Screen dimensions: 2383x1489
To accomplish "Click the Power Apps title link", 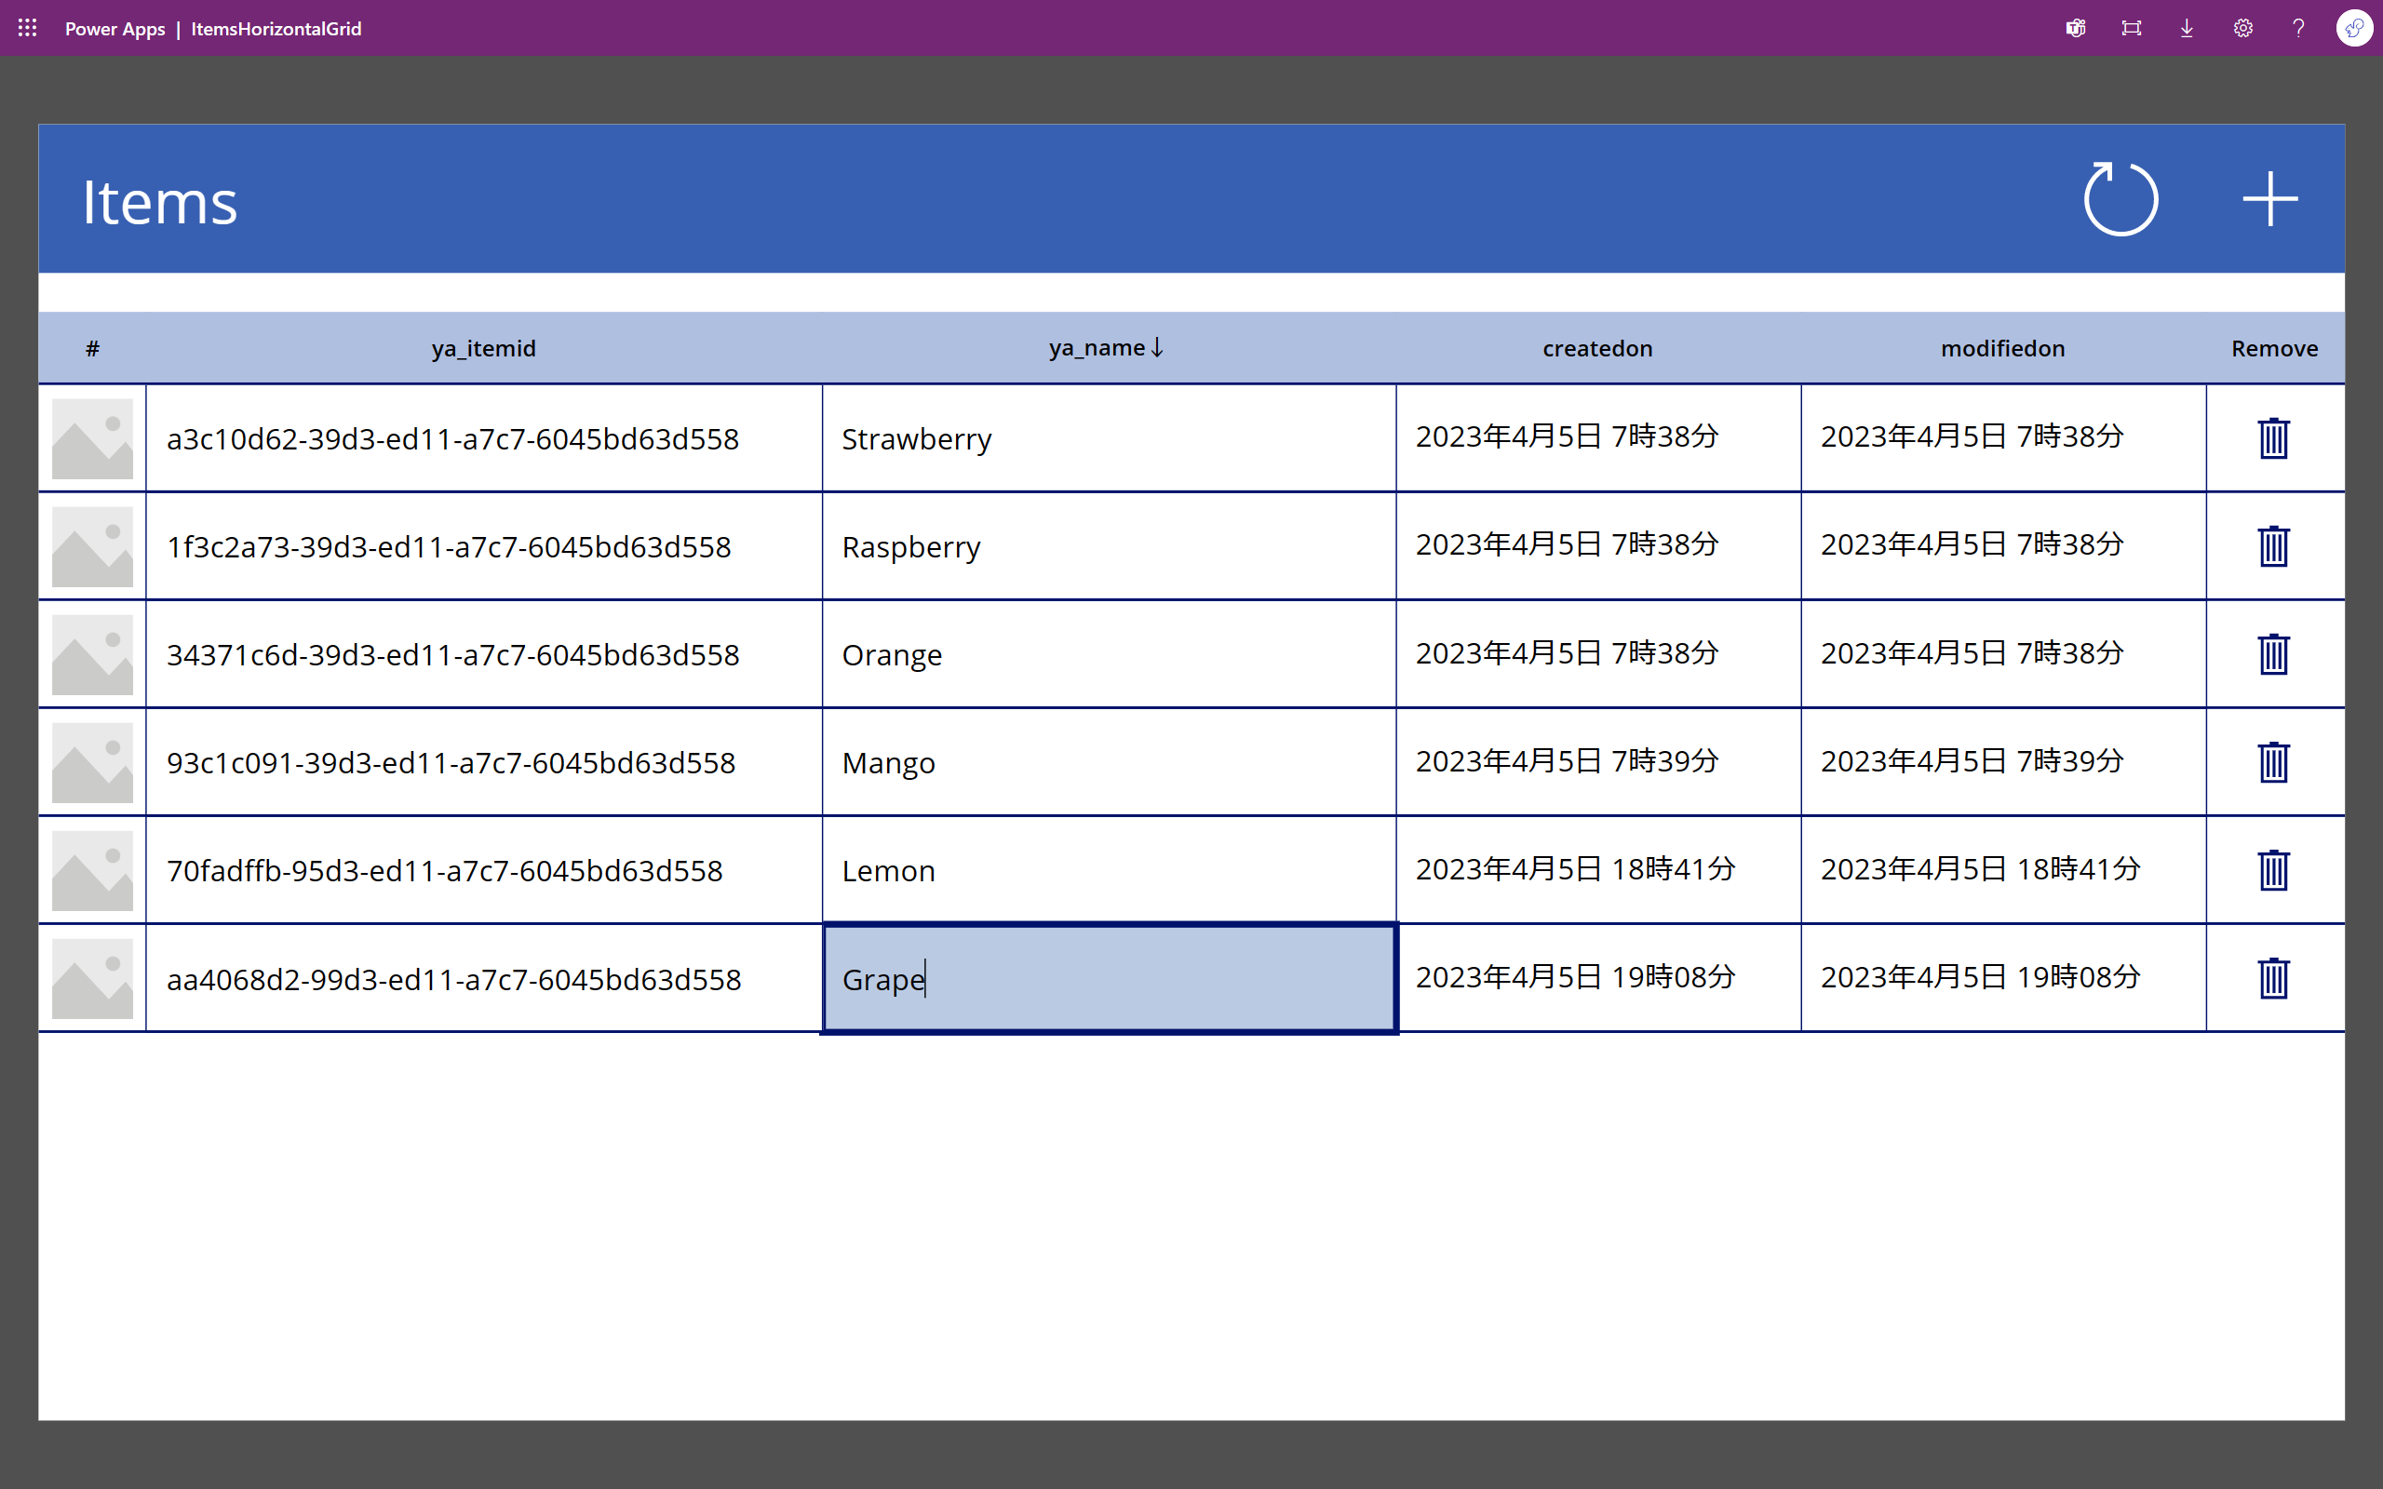I will [x=115, y=29].
